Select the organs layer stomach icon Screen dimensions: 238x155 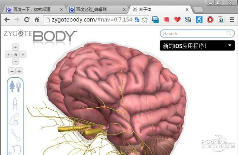click(15, 150)
